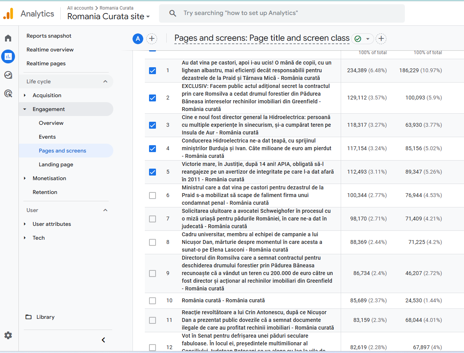
Task: Select the Reports icon in left rail
Action: [x=8, y=56]
